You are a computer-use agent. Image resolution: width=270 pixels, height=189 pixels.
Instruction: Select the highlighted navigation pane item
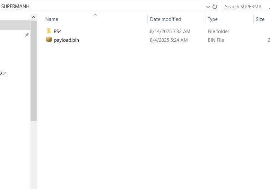[x=14, y=25]
